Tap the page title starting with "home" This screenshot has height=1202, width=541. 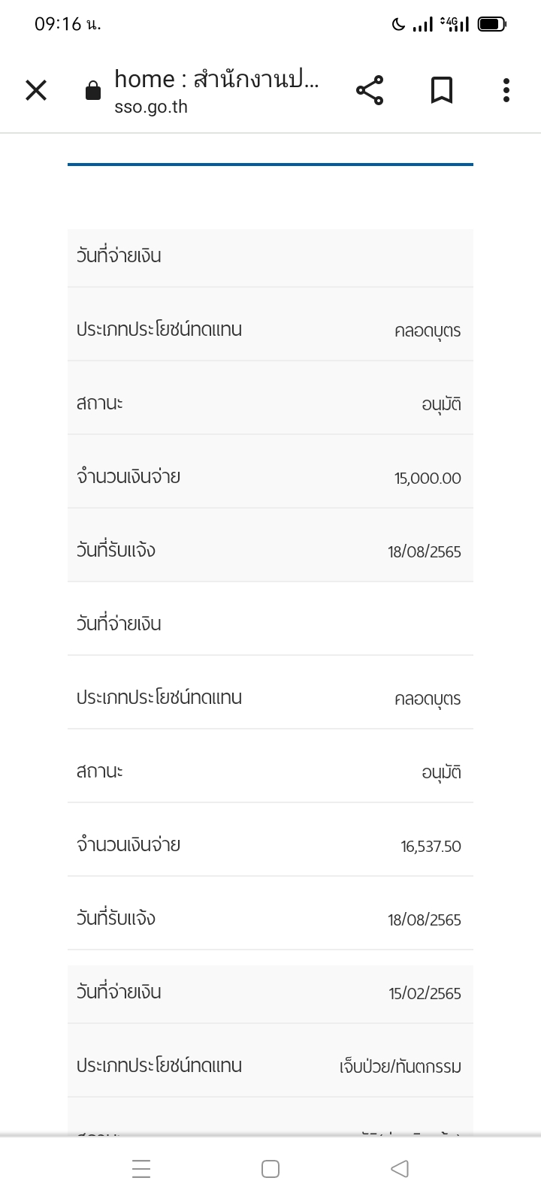pyautogui.click(x=216, y=79)
